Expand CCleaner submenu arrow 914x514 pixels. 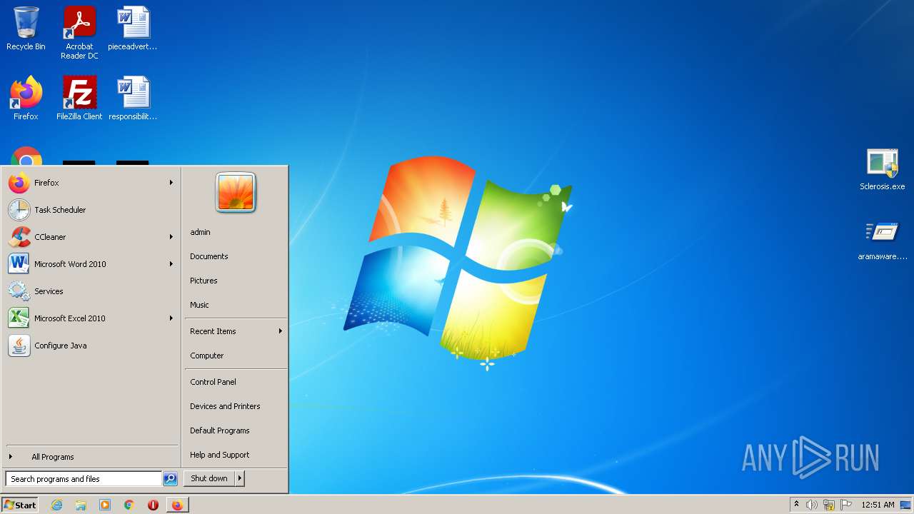(171, 237)
